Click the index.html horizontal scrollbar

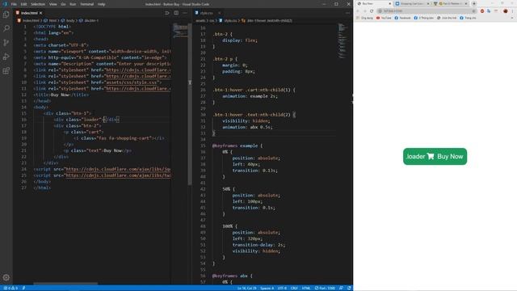[65, 283]
